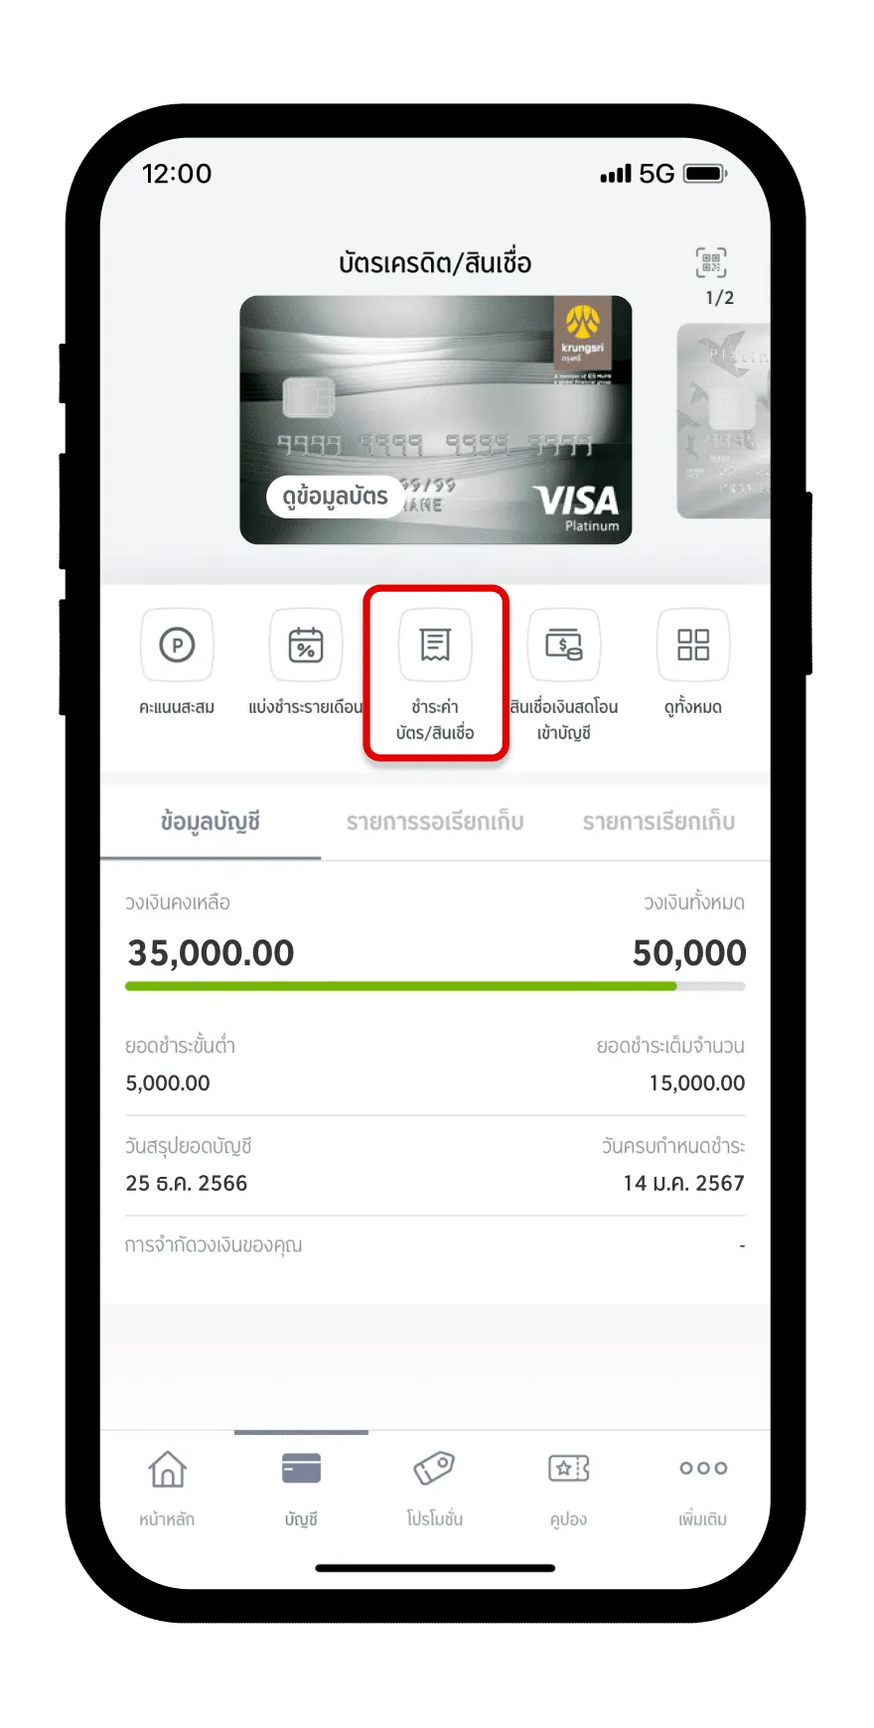Open สินเชื่อเงินสดโอนเข้าบัญชี cash transfer icon
The image size is (874, 1728).
[x=564, y=646]
